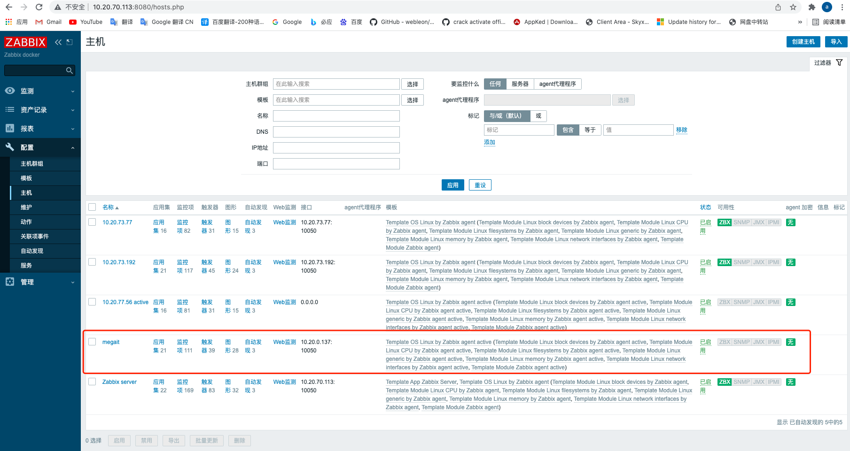Open browser extensions puzzle icon
850x451 pixels.
point(812,7)
